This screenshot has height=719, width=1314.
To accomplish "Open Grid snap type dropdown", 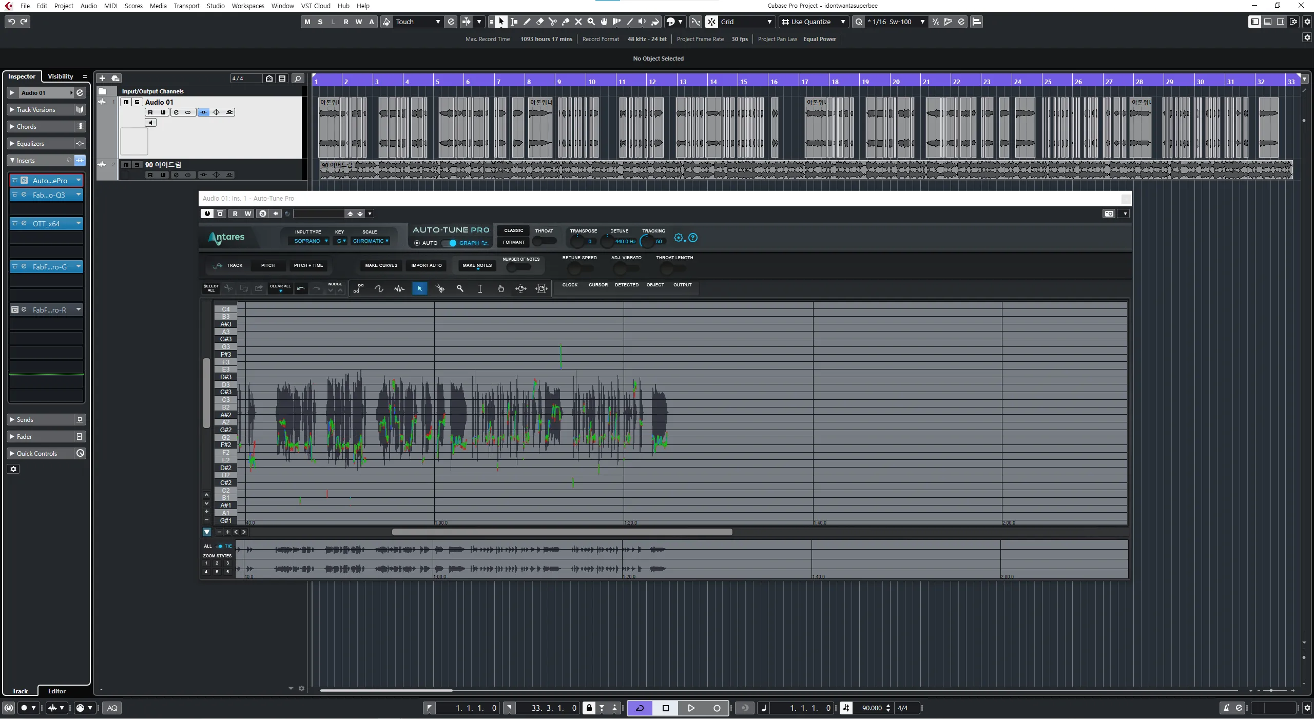I will (746, 22).
